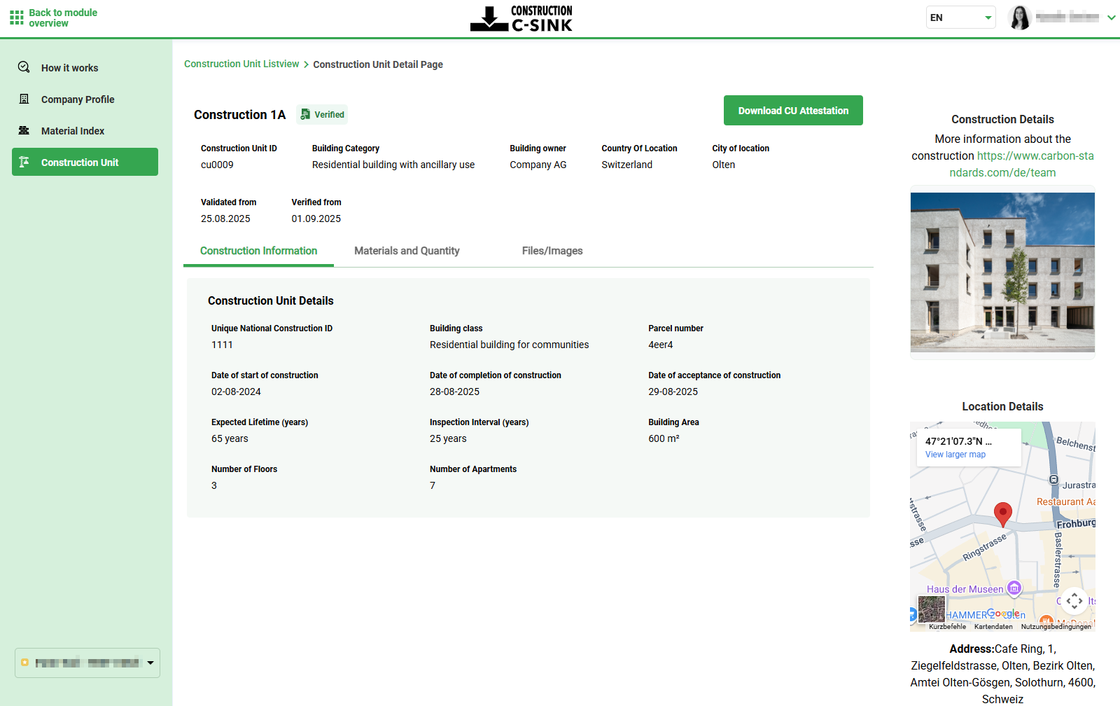Screen dimensions: 1120x706
Task: Click the Material Index bricks icon
Action: [24, 131]
